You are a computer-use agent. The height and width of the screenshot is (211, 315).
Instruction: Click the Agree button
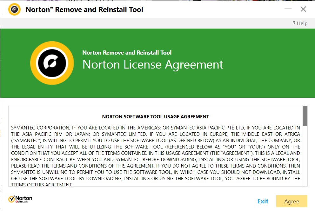[x=292, y=201]
